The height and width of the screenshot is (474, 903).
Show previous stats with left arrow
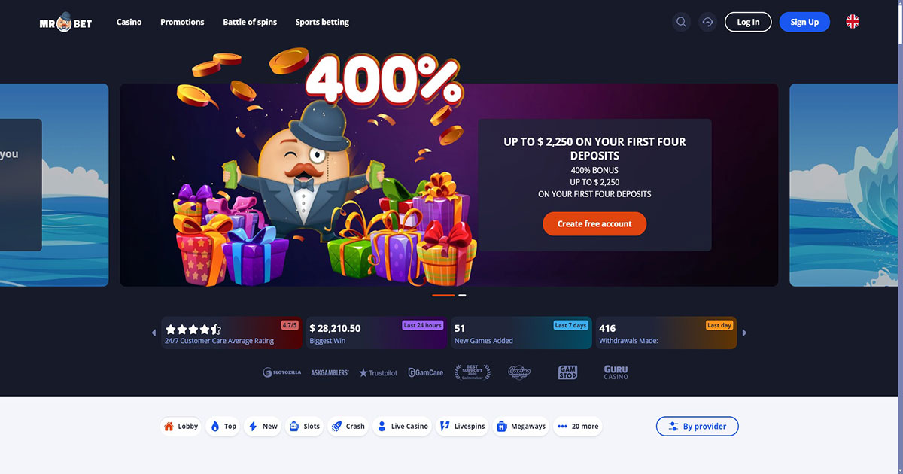click(154, 333)
